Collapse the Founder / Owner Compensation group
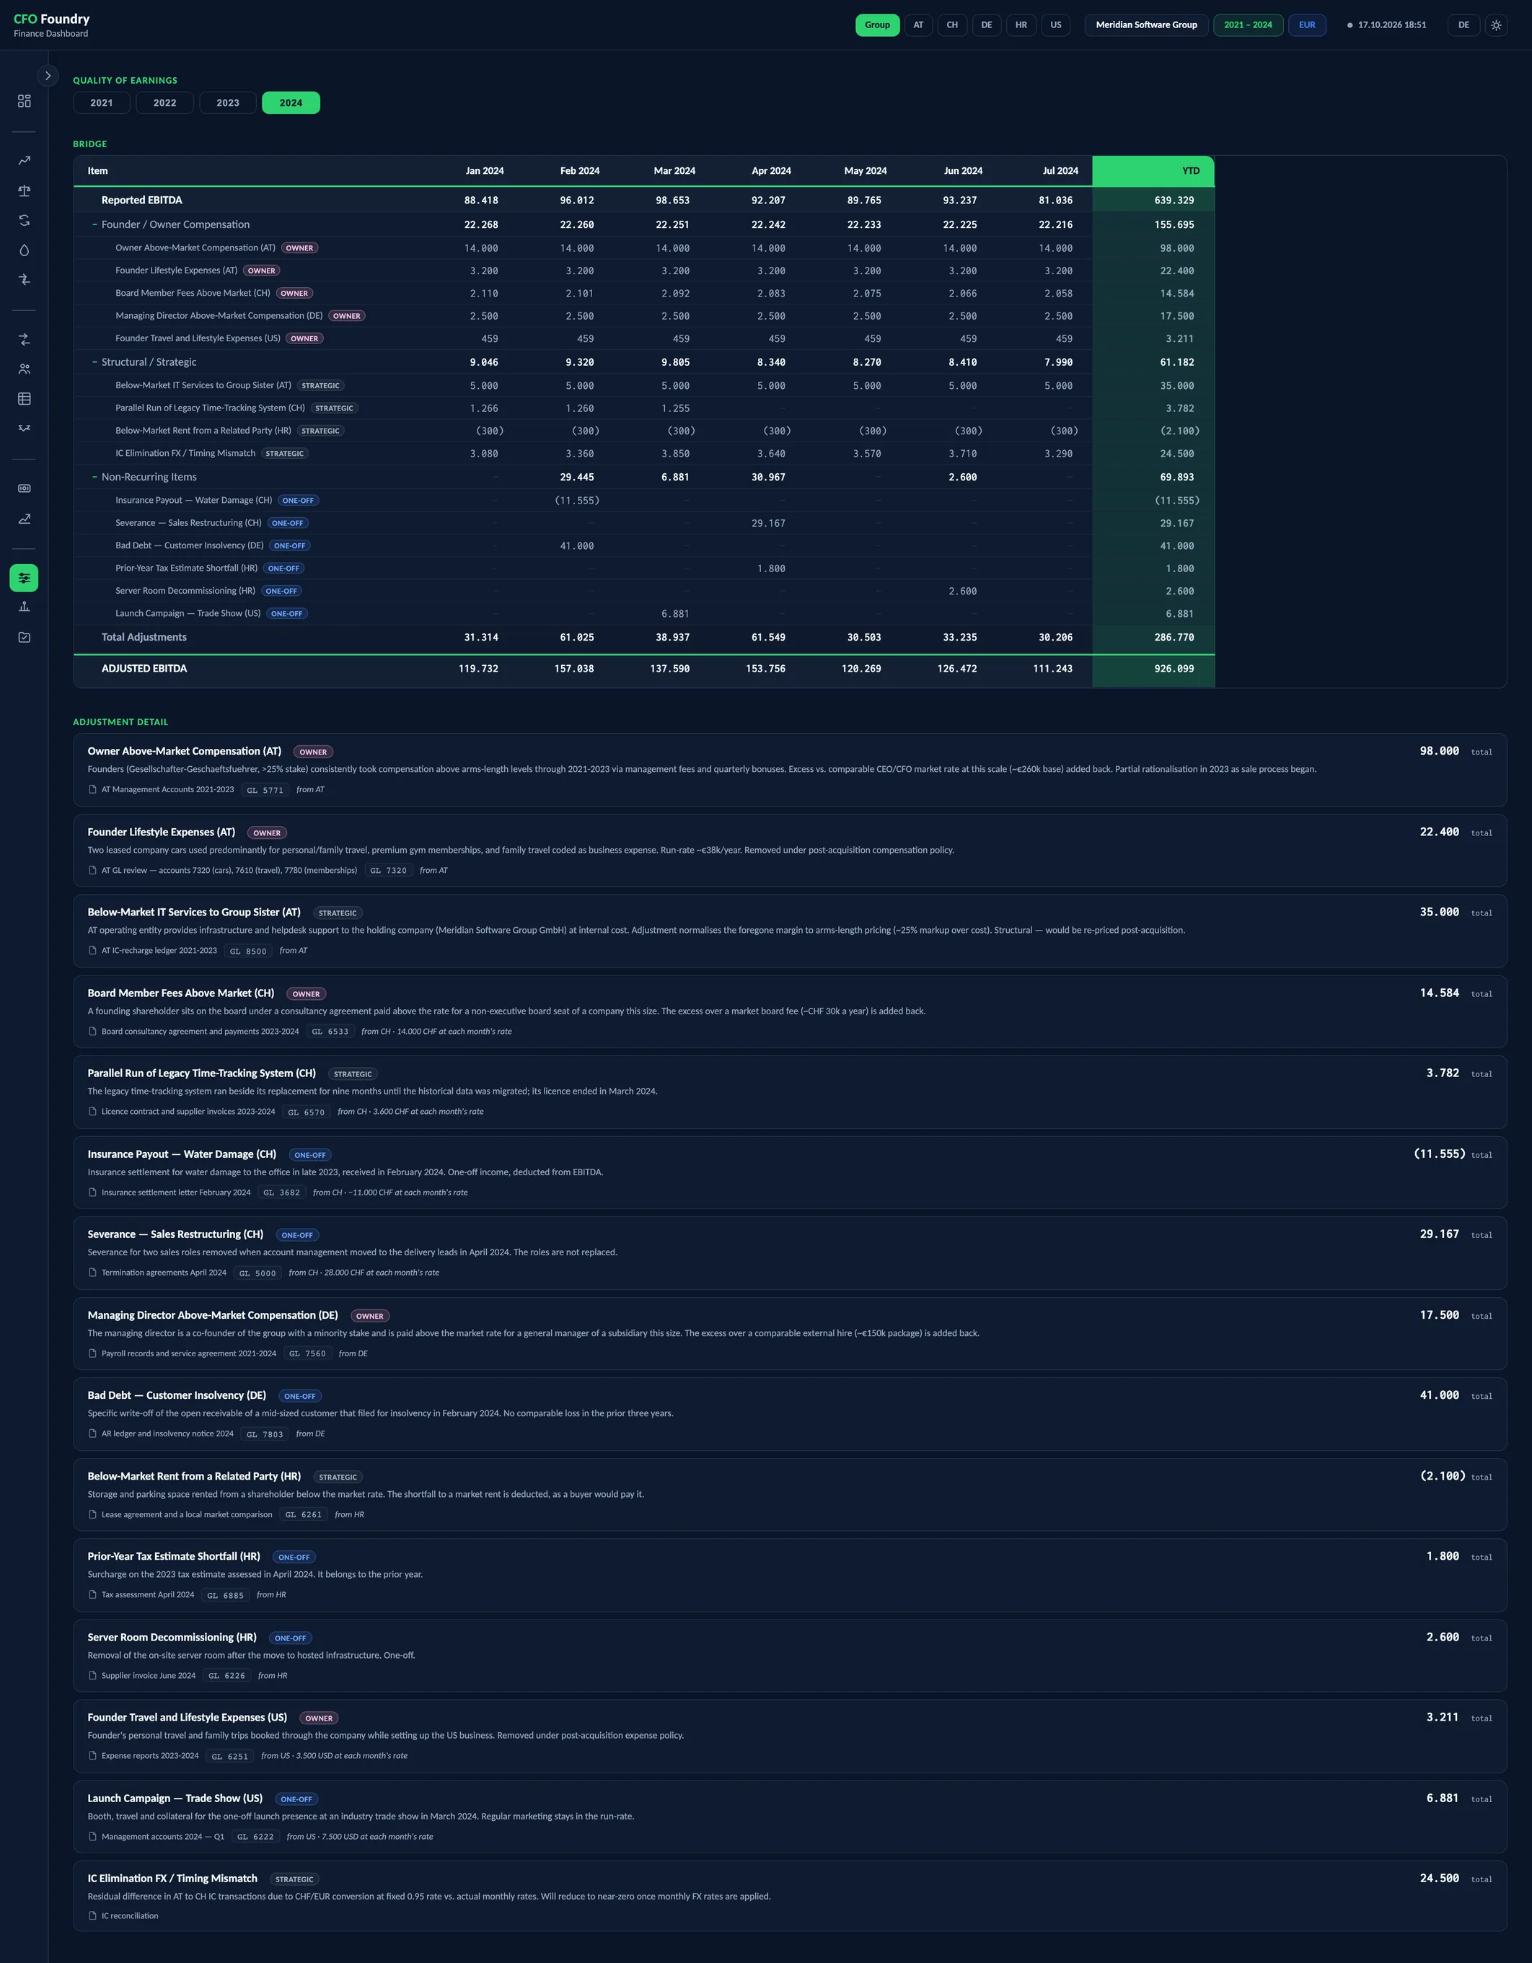 pyautogui.click(x=94, y=224)
